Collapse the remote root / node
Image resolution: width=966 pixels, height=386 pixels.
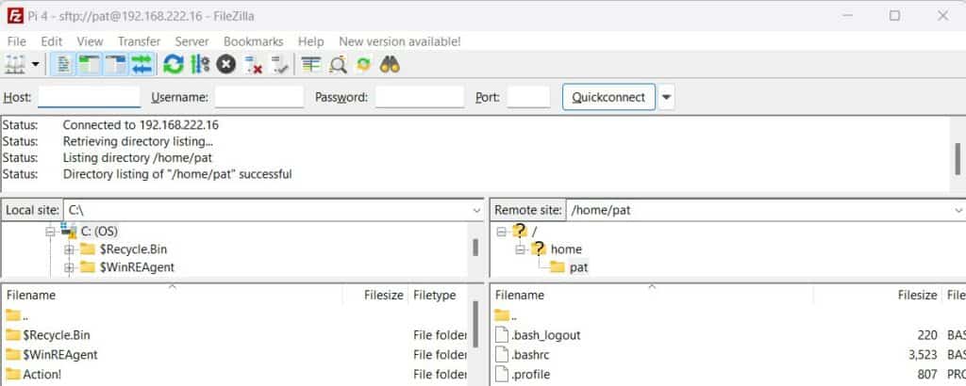[501, 231]
